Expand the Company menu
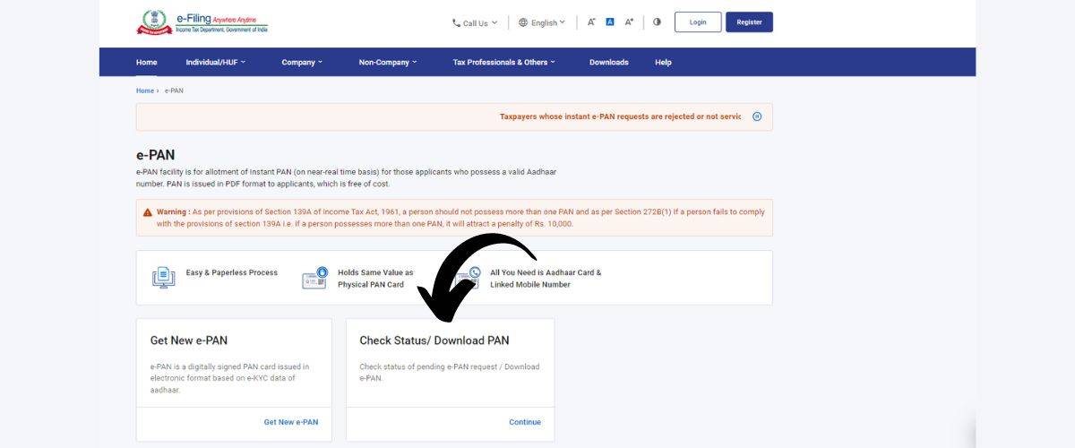The width and height of the screenshot is (1075, 448). 302,63
